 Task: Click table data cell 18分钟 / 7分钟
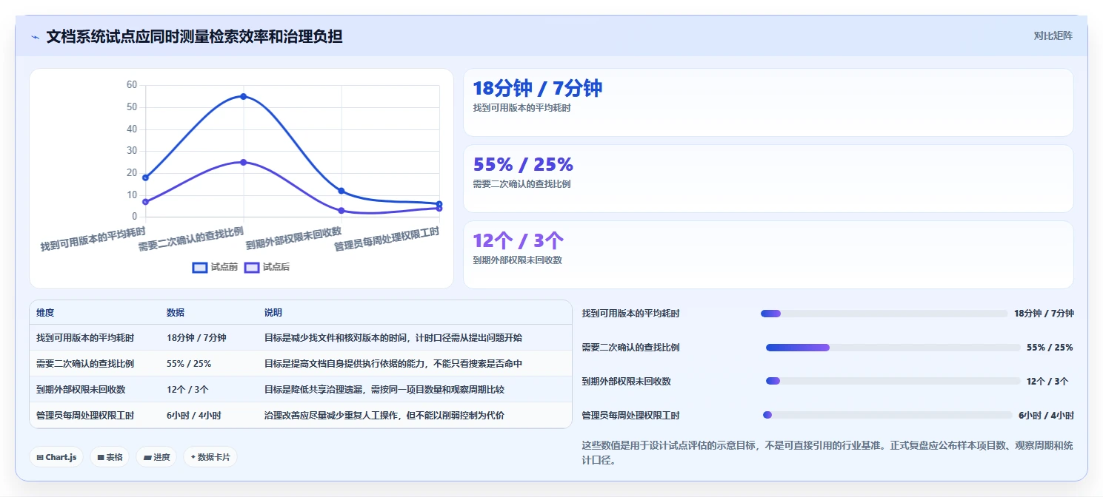coord(196,337)
